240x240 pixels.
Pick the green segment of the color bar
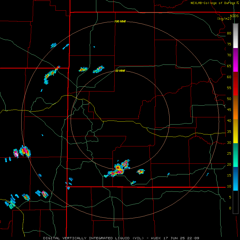235,155
